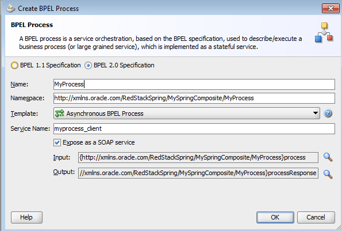Focus the Name field containing MyProcess
Viewport: 342px width, 231px height.
tap(194, 84)
